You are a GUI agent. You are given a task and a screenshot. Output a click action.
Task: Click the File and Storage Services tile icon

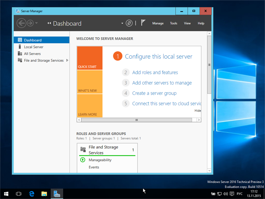[x=83, y=149]
